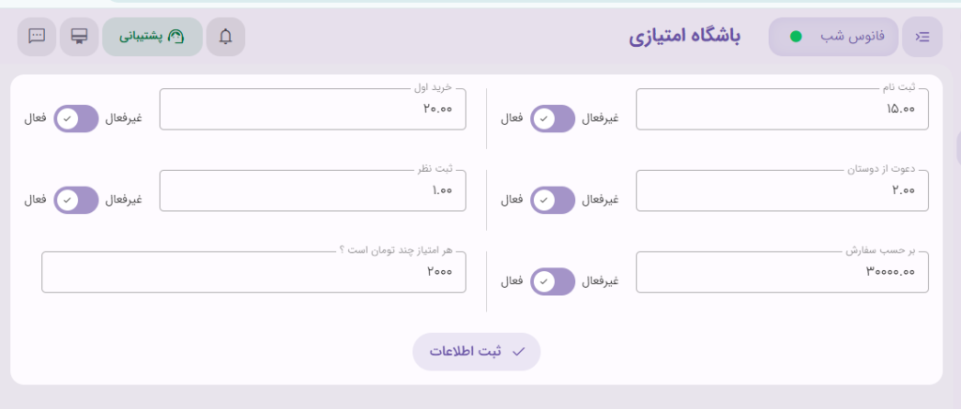
Task: Submit with ثبت اطلاعات button
Action: tap(477, 352)
